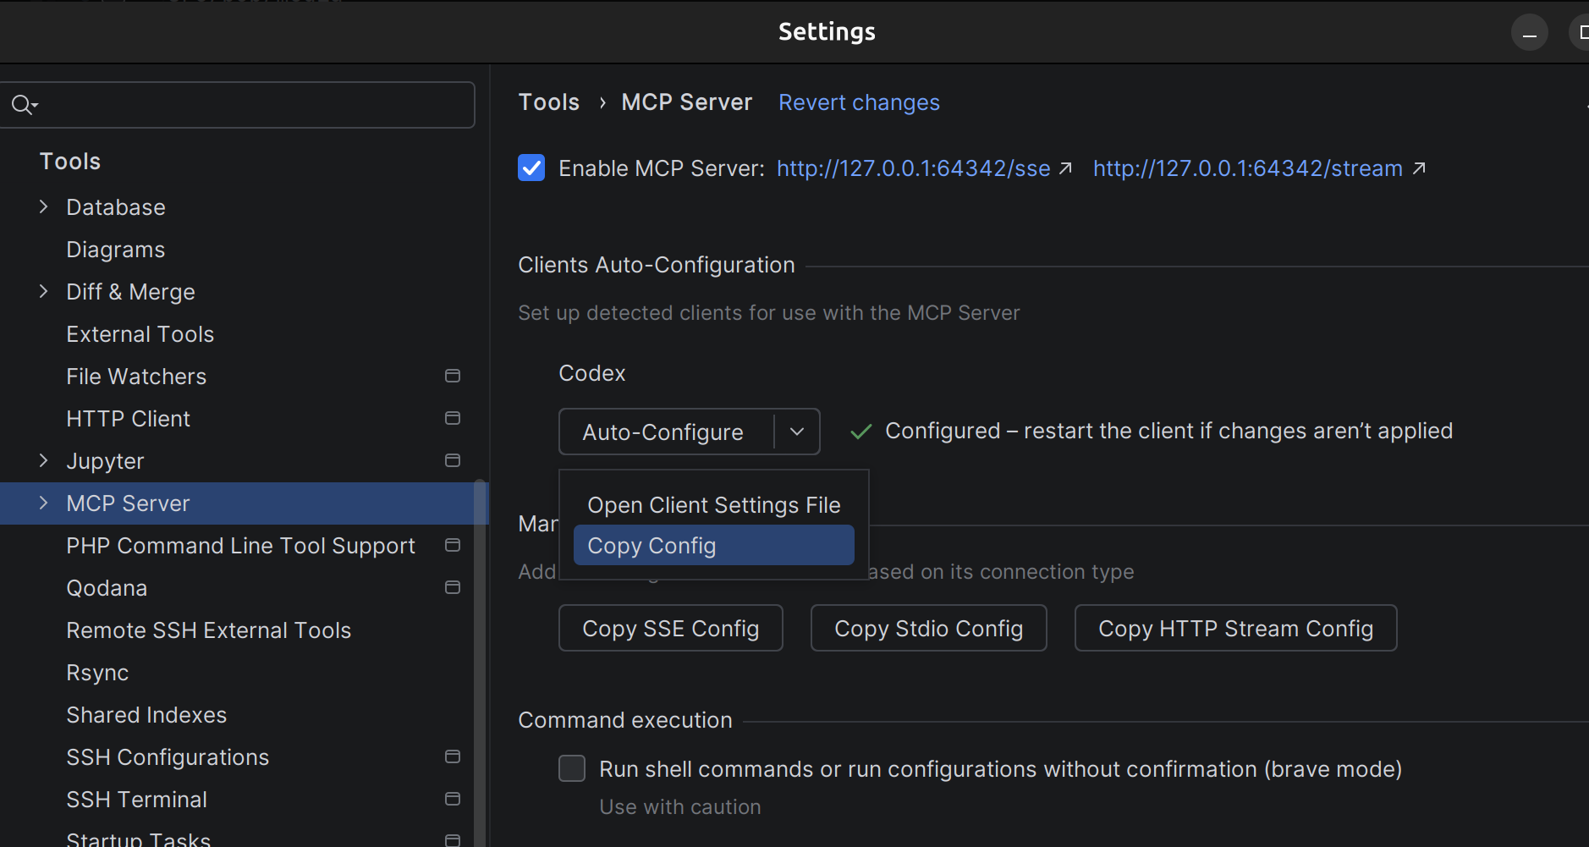Image resolution: width=1589 pixels, height=847 pixels.
Task: Expand the Diff & Merge section
Action: tap(44, 291)
